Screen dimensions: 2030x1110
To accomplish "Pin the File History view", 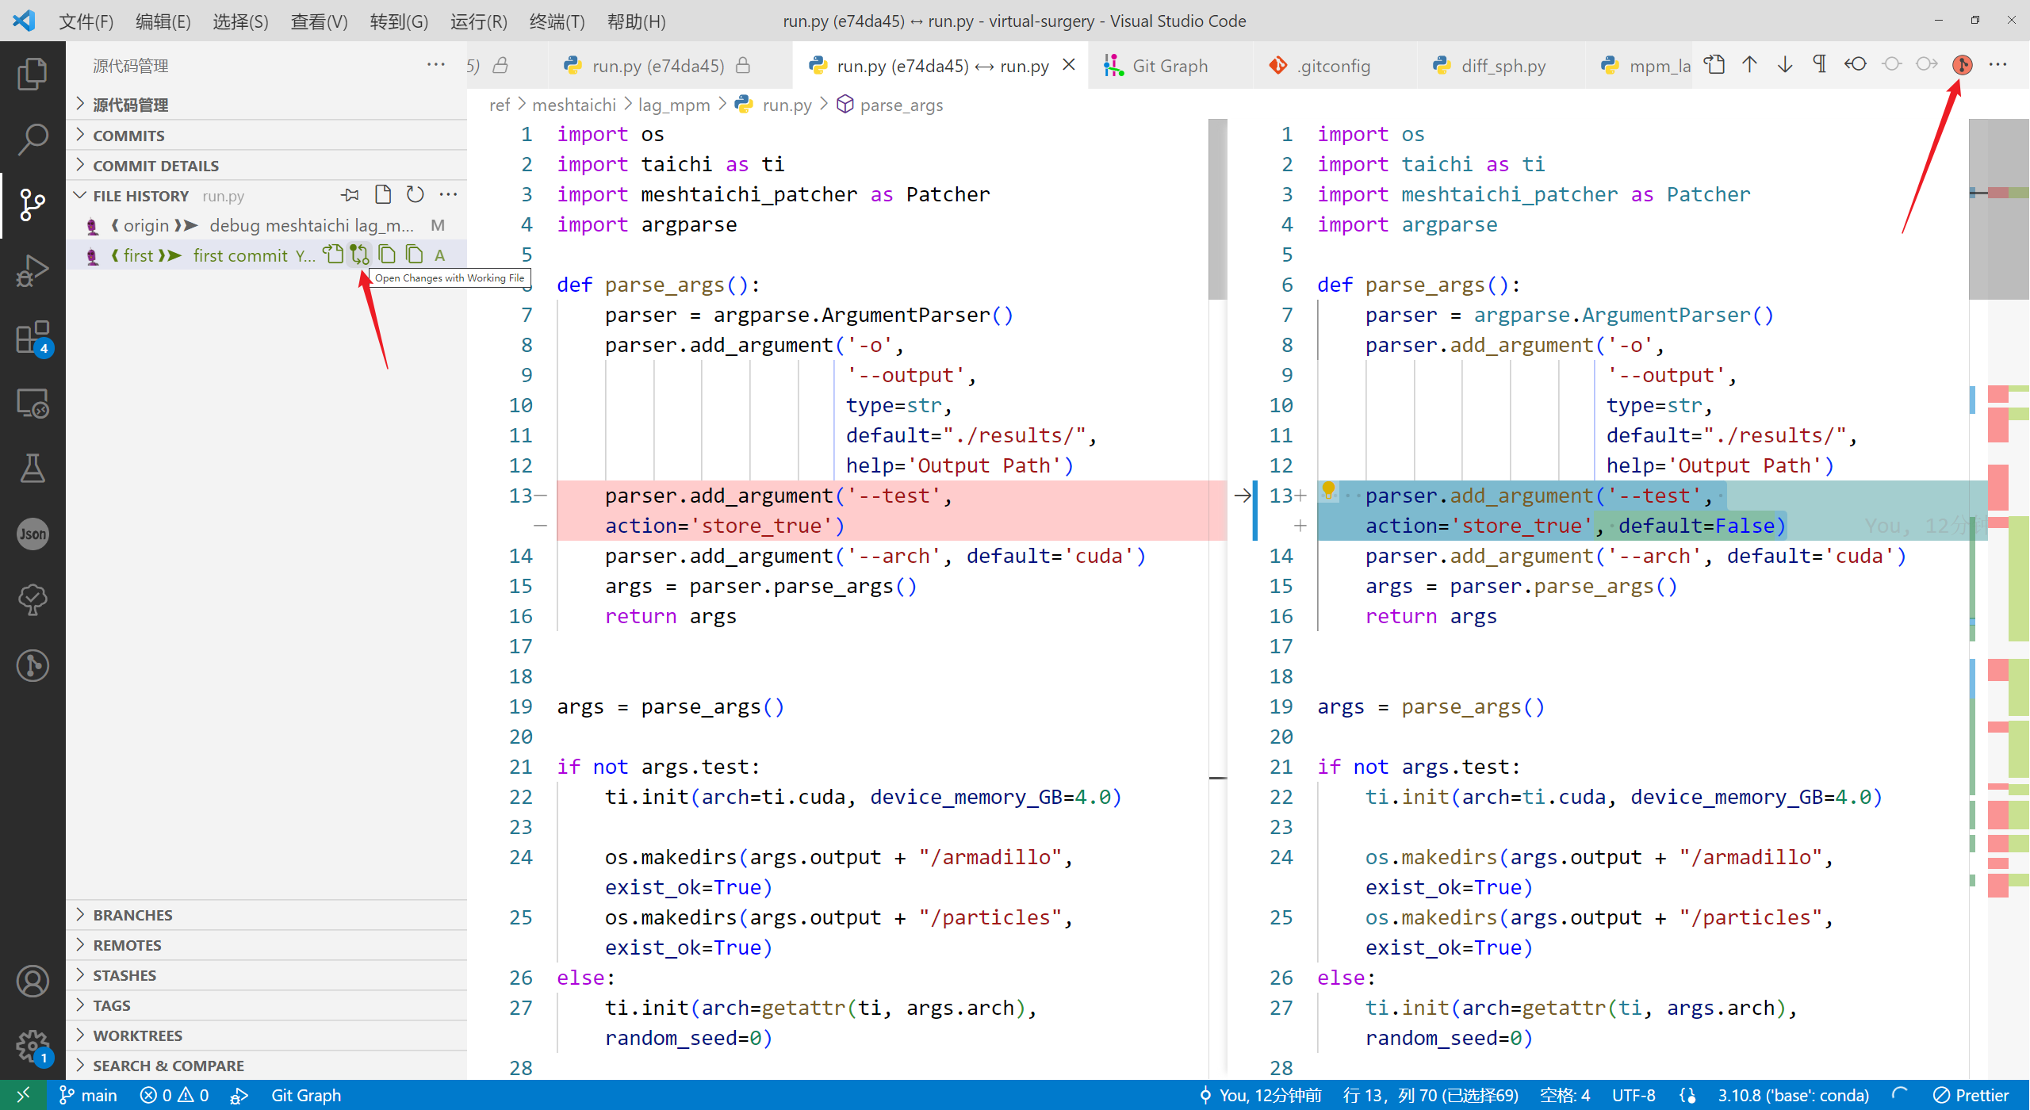I will 350,195.
